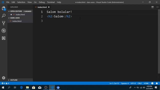Open the Edit menu
This screenshot has height=90, width=160.
[13, 2]
